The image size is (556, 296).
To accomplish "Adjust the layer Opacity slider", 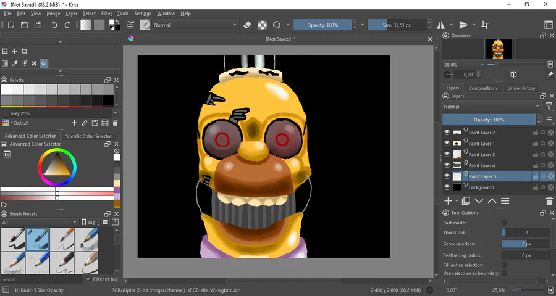I will pyautogui.click(x=489, y=120).
